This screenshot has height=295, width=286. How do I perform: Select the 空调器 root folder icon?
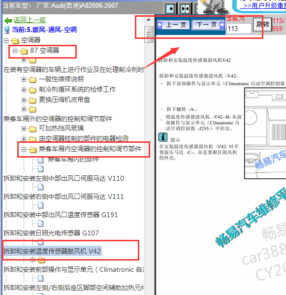click(15, 40)
